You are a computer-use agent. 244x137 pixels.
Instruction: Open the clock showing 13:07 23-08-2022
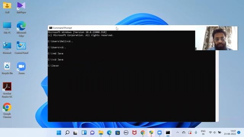pos(230,132)
